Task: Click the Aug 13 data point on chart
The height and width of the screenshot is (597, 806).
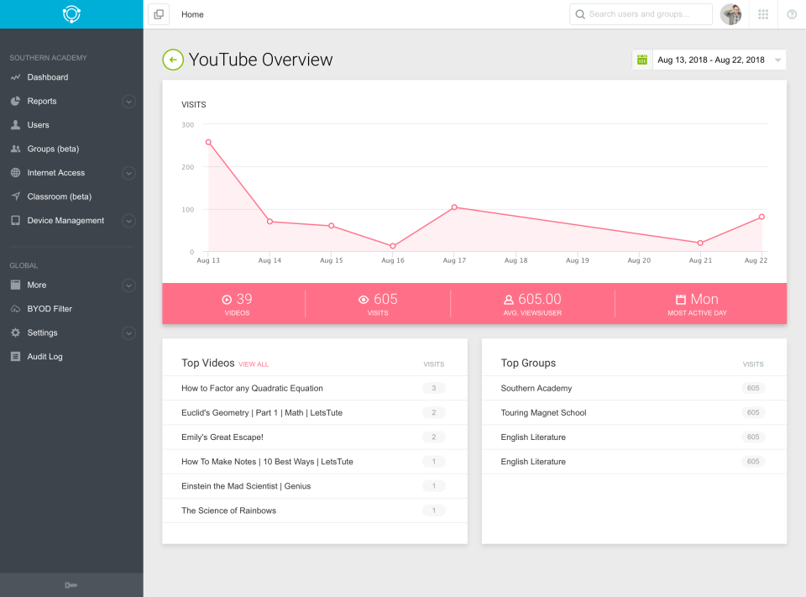Action: (208, 143)
